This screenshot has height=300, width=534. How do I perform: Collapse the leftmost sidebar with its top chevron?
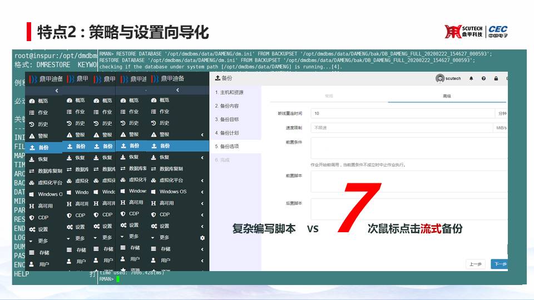[57, 91]
